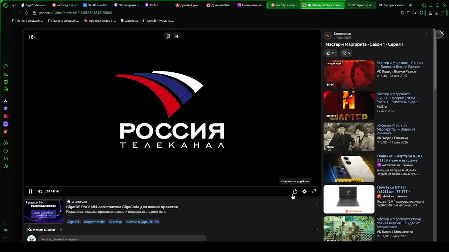
Task: Open the Easy Setup sliders icon
Action: [443, 13]
